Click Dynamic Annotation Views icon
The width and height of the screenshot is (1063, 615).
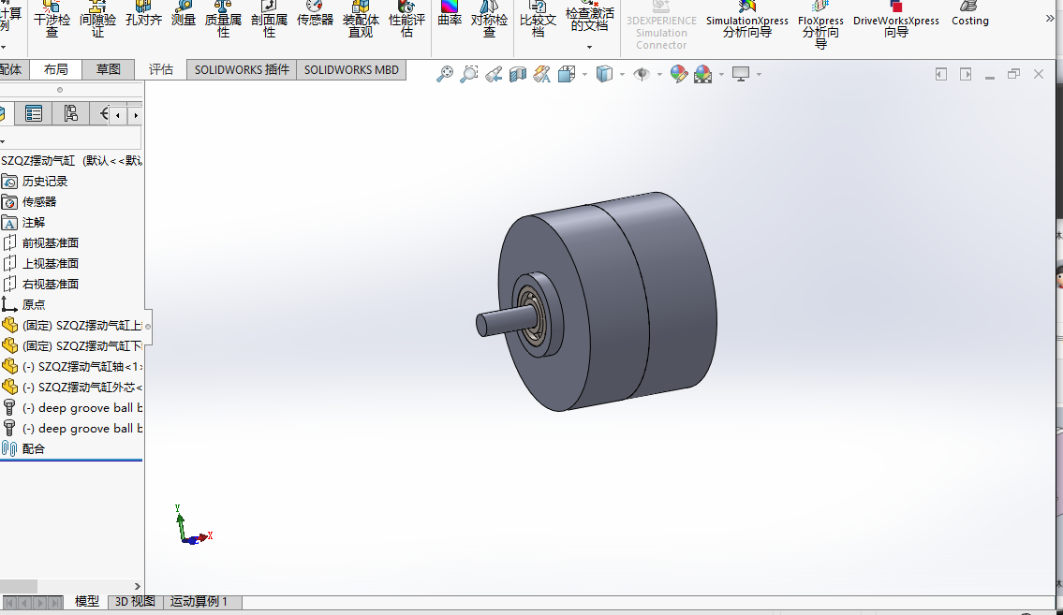coord(541,74)
